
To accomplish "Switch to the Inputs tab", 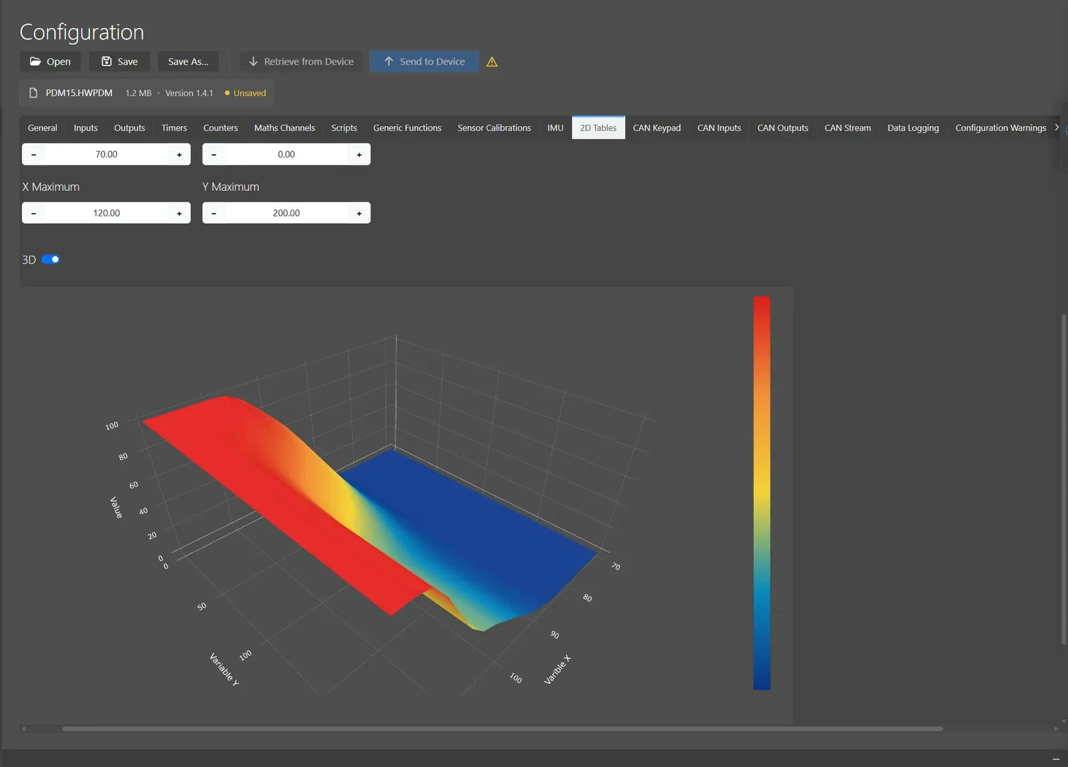I will (85, 127).
